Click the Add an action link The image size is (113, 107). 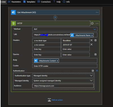point(57,100)
